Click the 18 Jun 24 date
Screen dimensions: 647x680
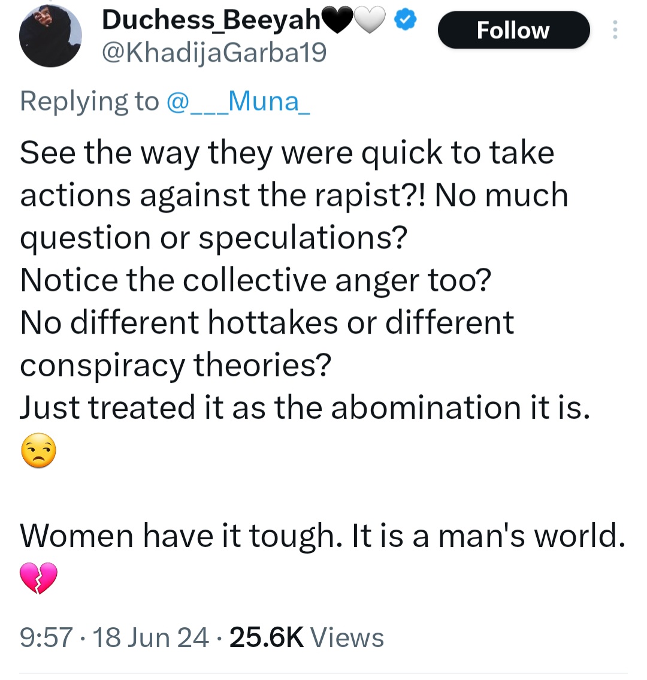pyautogui.click(x=151, y=637)
